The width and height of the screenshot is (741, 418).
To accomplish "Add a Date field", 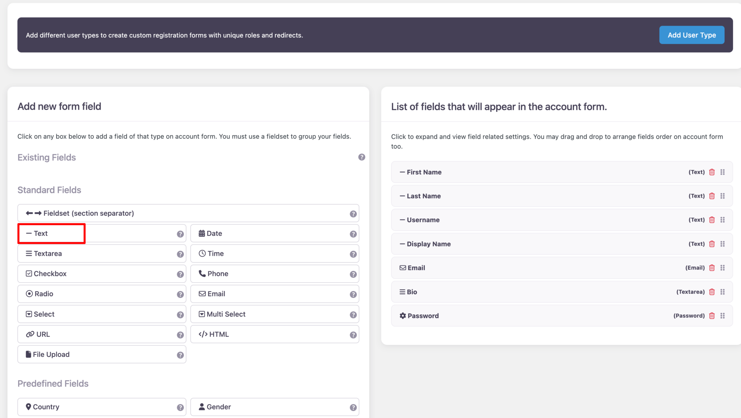I will tap(275, 233).
